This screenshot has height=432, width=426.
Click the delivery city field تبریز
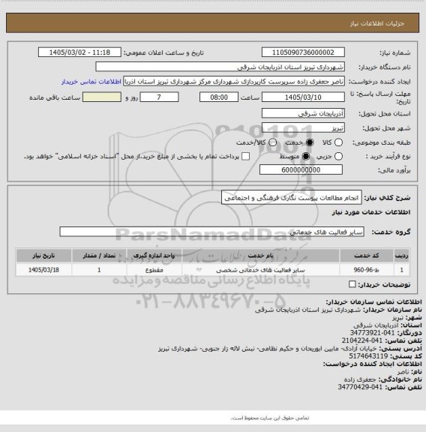tap(303, 127)
